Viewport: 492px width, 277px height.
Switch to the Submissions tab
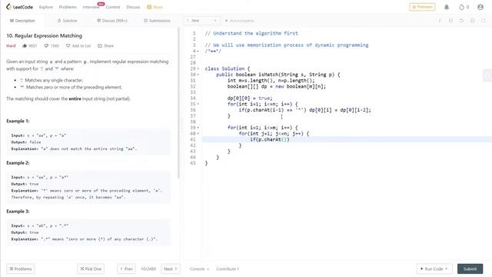tap(157, 21)
